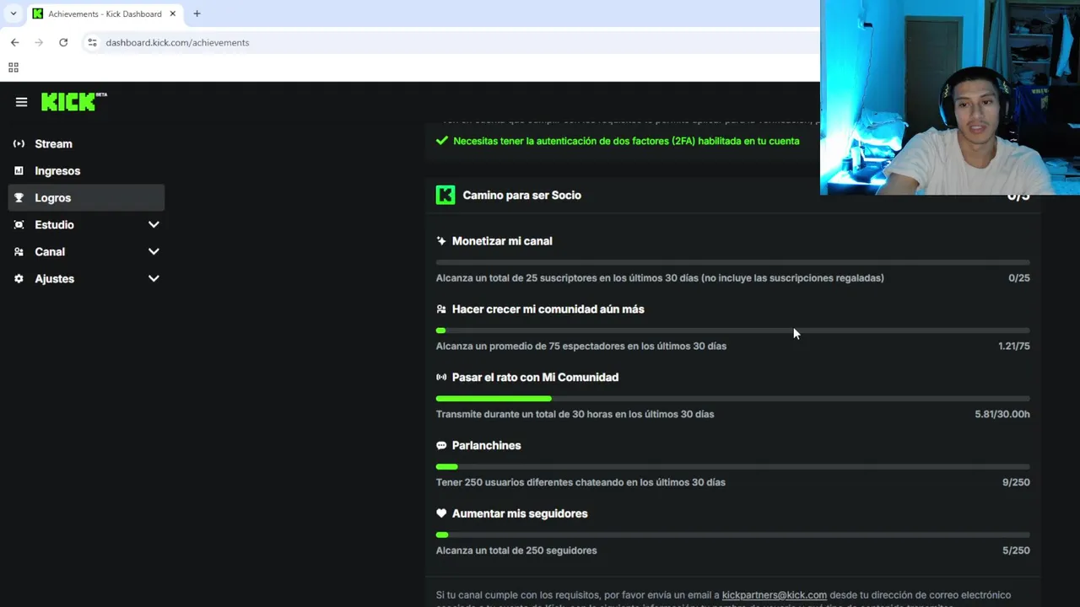Open the tab search dropdown arrow
Screen dimensions: 1080x607
(13, 13)
